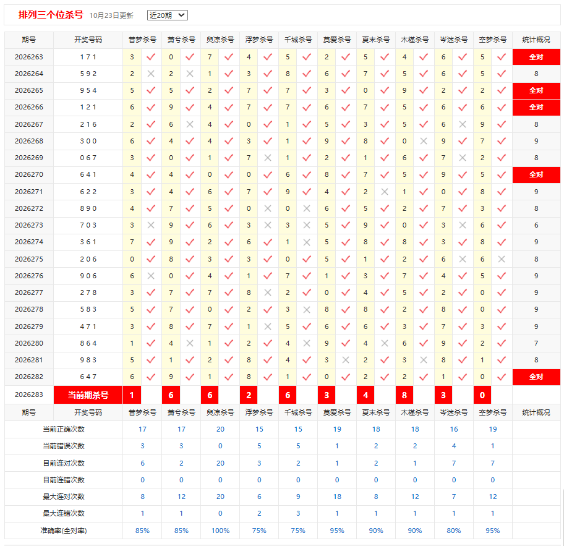564x546 pixels.
Task: Select the X mark for 木槿杀号 in row 2026281
Action: [424, 360]
